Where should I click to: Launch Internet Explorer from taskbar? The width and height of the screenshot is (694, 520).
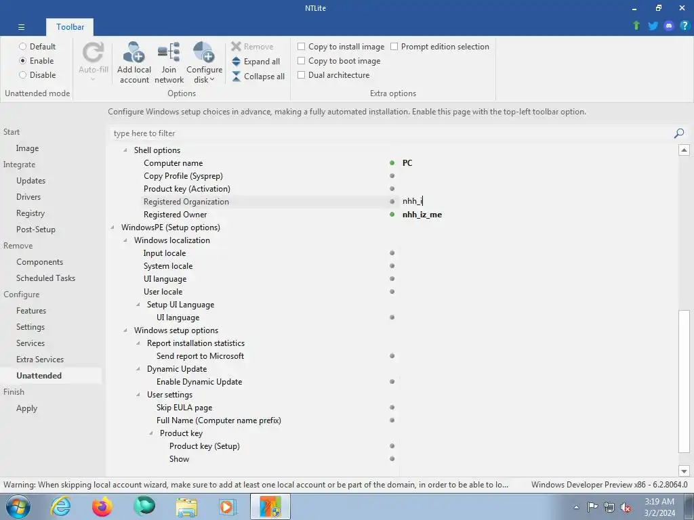(60, 506)
